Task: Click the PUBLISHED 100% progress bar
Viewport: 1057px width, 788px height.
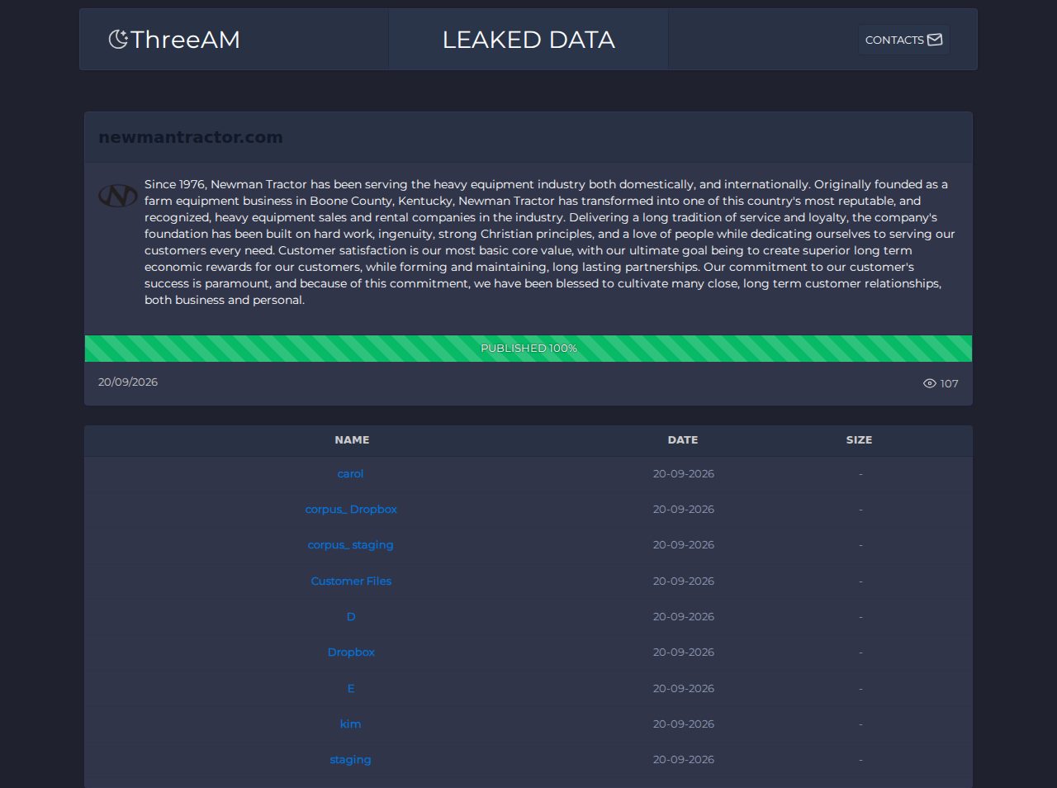Action: coord(528,349)
